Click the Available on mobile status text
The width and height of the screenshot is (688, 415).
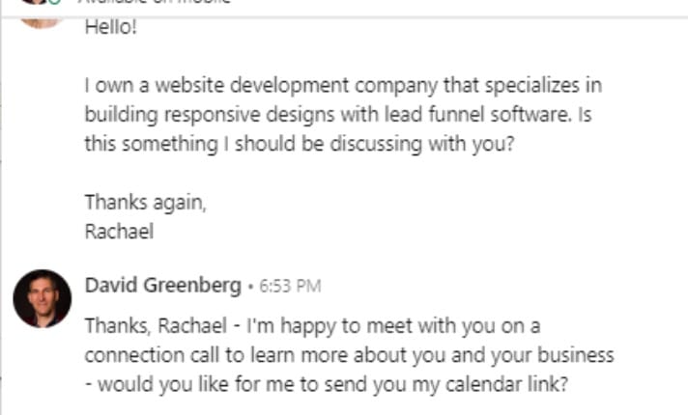pyautogui.click(x=154, y=2)
